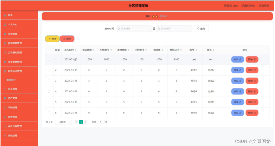Open the 首页 sidebar menu item
Viewport: 275px width, 146px height.
pos(19,15)
